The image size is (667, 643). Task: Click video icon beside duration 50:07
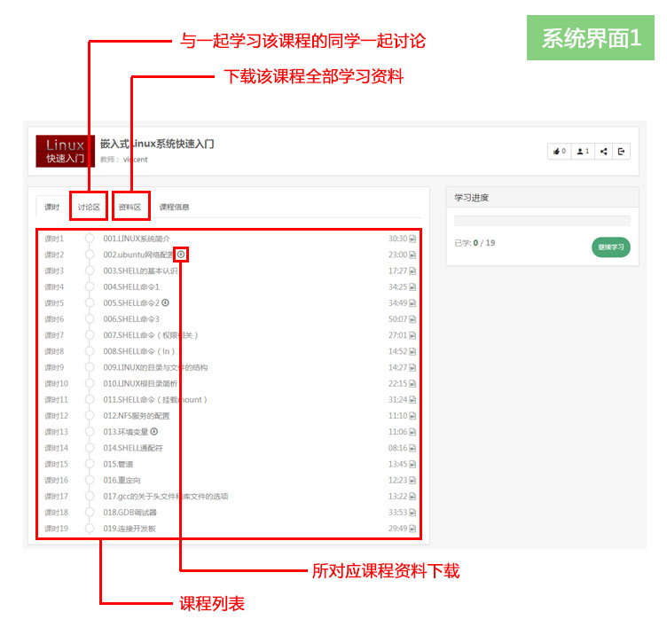[x=412, y=319]
